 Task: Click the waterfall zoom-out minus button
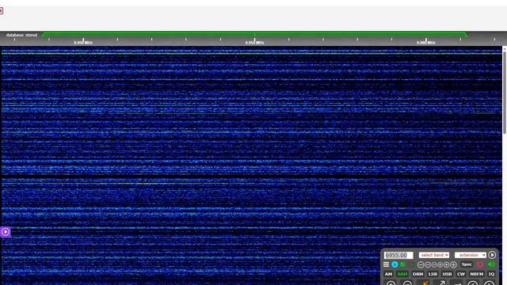point(407,283)
